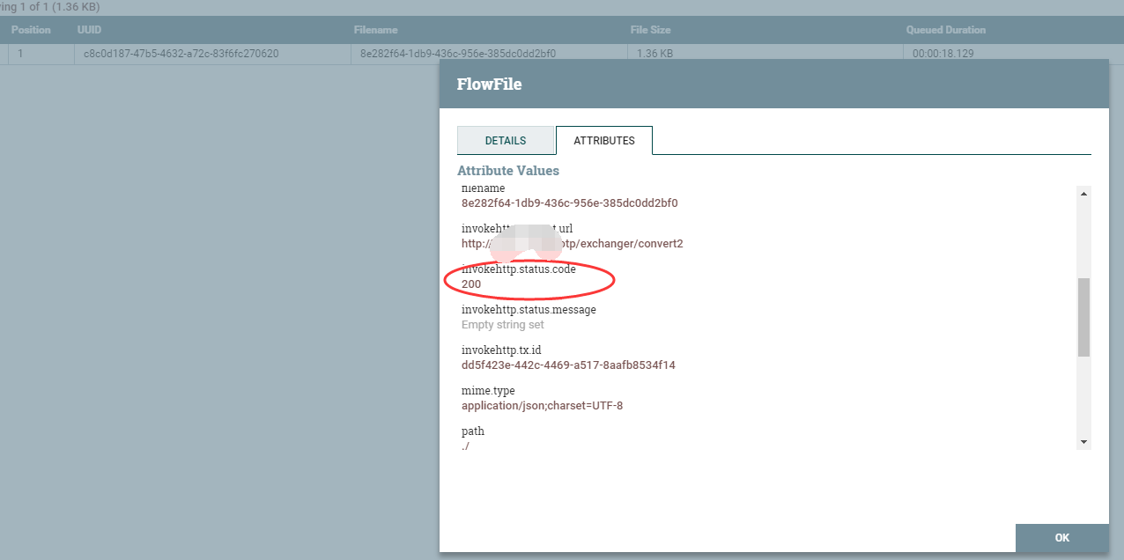Image resolution: width=1124 pixels, height=560 pixels.
Task: Click the OK button to close dialog
Action: coord(1061,537)
